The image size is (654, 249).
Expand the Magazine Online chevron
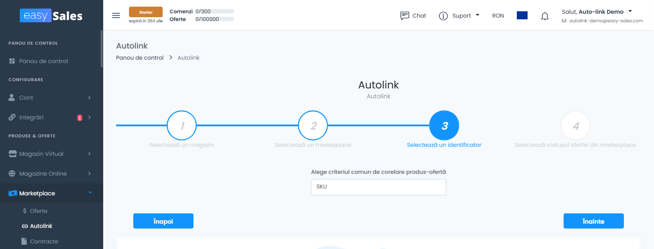[x=89, y=173]
